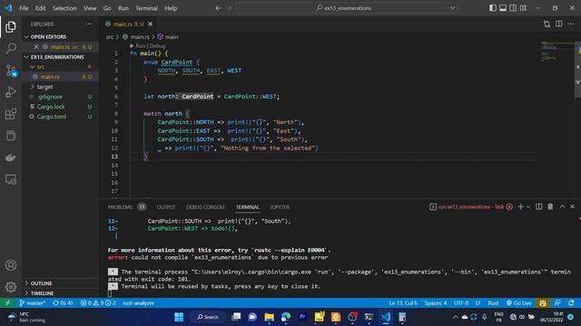Open the Docker view whale icon

11,158
